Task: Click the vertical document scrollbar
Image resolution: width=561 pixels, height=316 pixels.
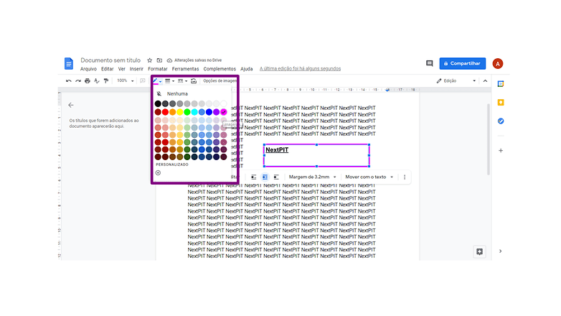Action: coord(489,139)
